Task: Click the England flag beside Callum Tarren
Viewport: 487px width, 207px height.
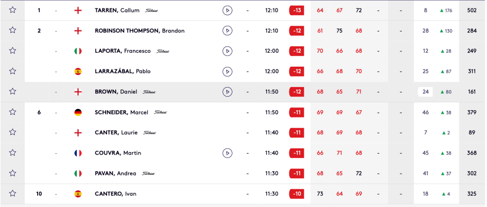Action: point(78,10)
